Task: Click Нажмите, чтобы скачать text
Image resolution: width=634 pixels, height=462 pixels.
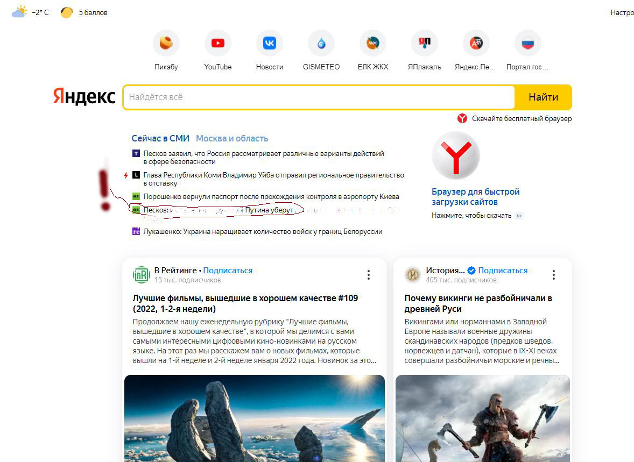Action: click(471, 216)
